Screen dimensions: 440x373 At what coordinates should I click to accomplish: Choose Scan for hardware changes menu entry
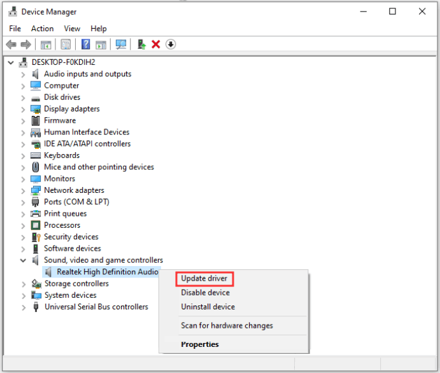tap(227, 325)
